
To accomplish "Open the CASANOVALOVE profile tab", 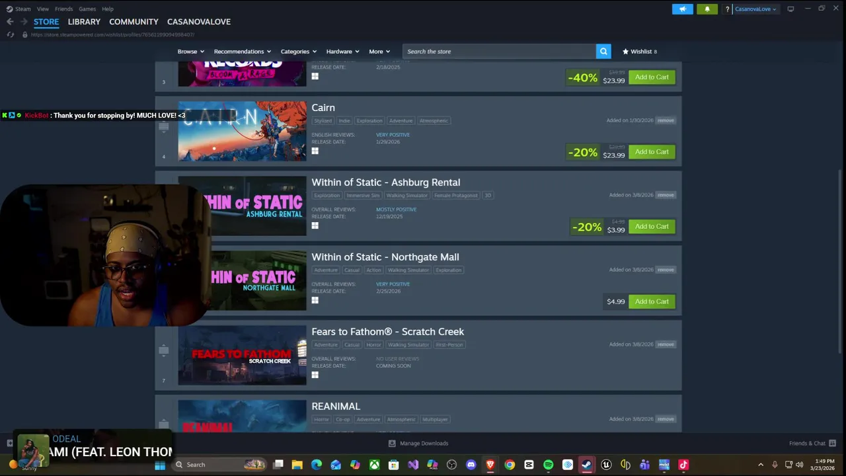I will [x=199, y=22].
